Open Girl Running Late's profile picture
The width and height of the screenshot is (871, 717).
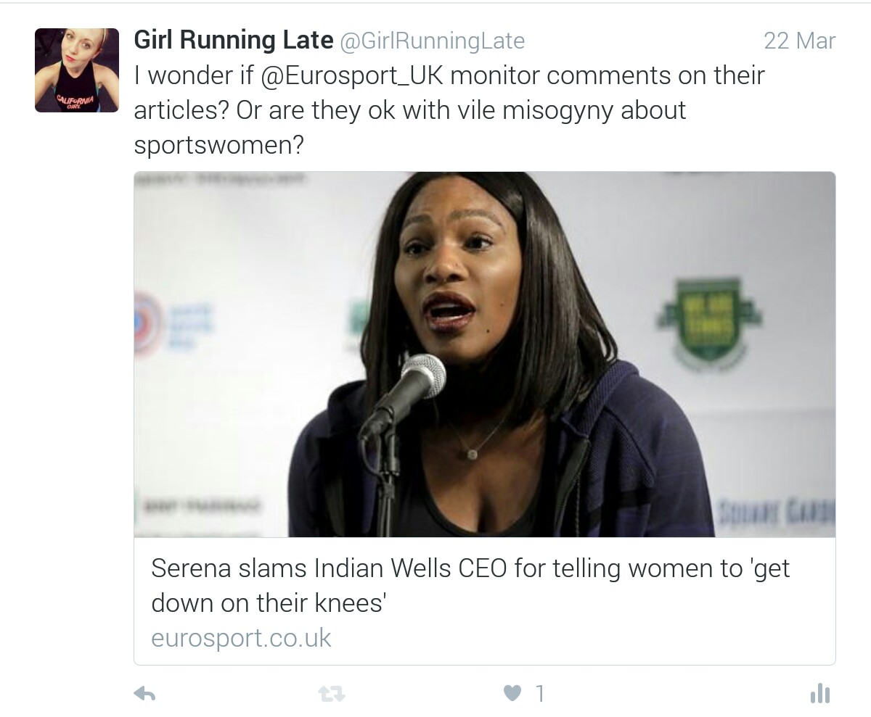pyautogui.click(x=77, y=70)
